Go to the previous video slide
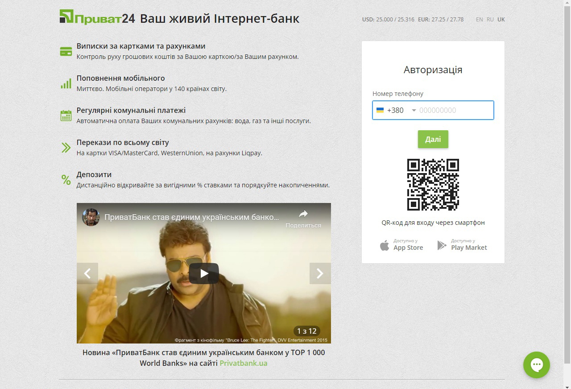Image resolution: width=571 pixels, height=389 pixels. (x=87, y=273)
